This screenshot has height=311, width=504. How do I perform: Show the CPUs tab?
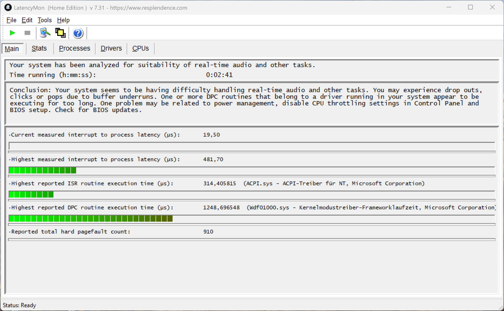point(140,48)
